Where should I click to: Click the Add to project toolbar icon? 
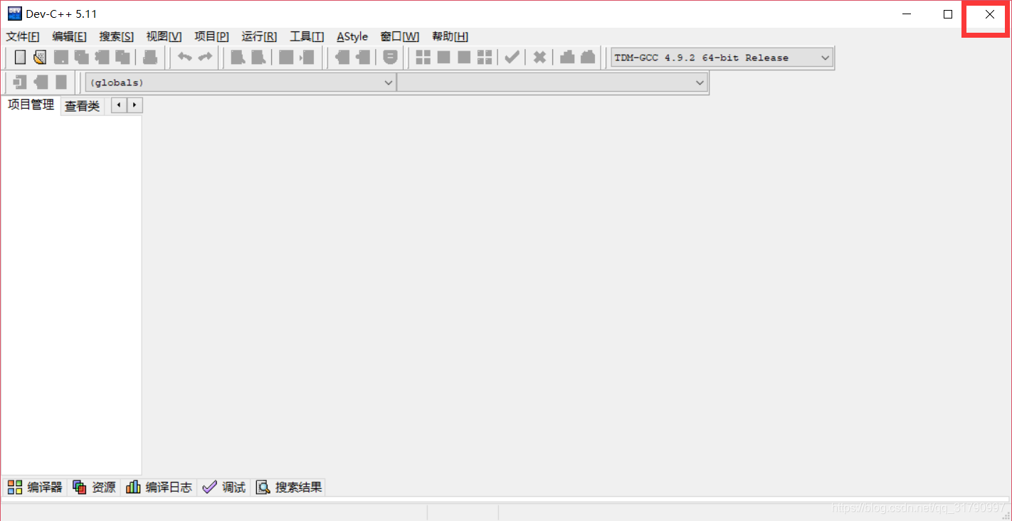point(342,58)
